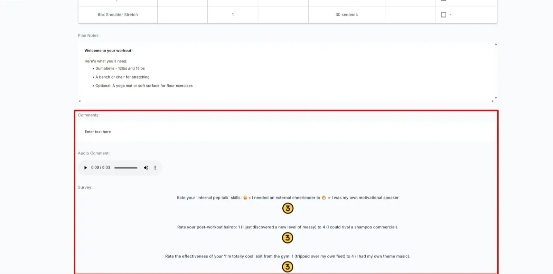Open audio player more options menu
553x274 pixels.
point(155,168)
